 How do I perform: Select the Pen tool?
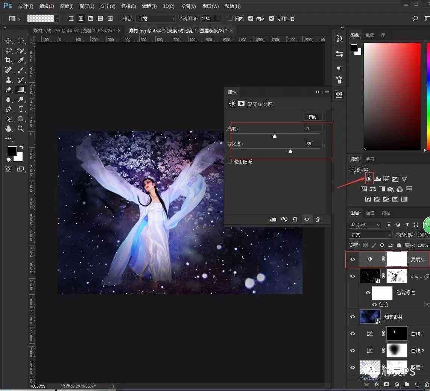8,109
